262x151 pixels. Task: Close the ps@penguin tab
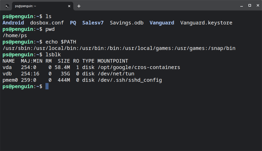pyautogui.click(x=70, y=6)
